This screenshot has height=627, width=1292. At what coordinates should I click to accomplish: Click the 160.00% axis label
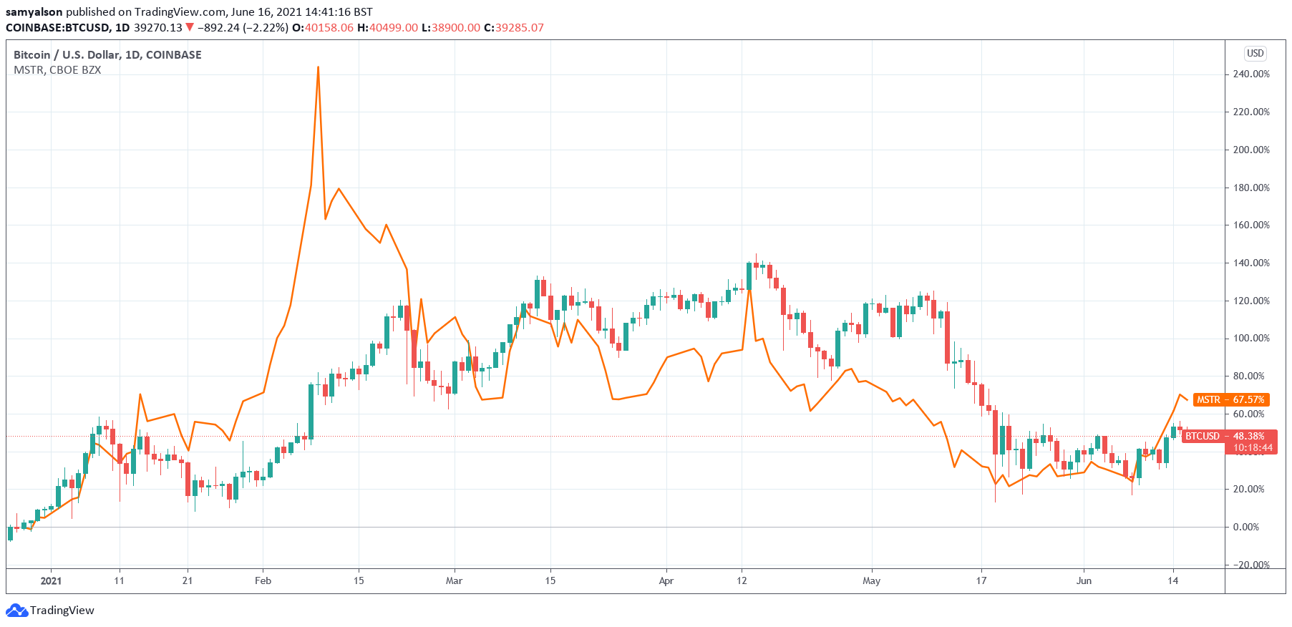coord(1251,225)
